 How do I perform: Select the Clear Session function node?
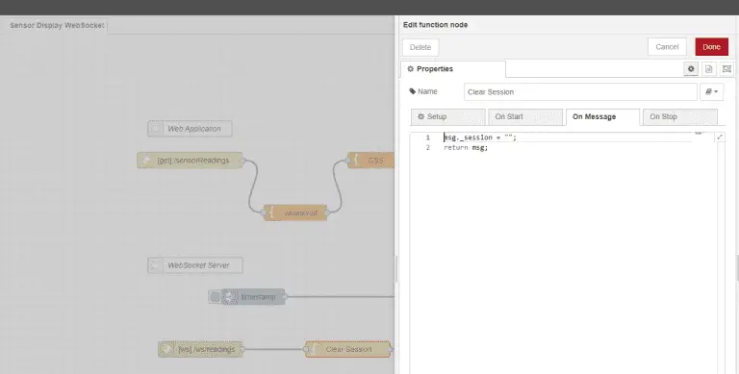point(347,350)
